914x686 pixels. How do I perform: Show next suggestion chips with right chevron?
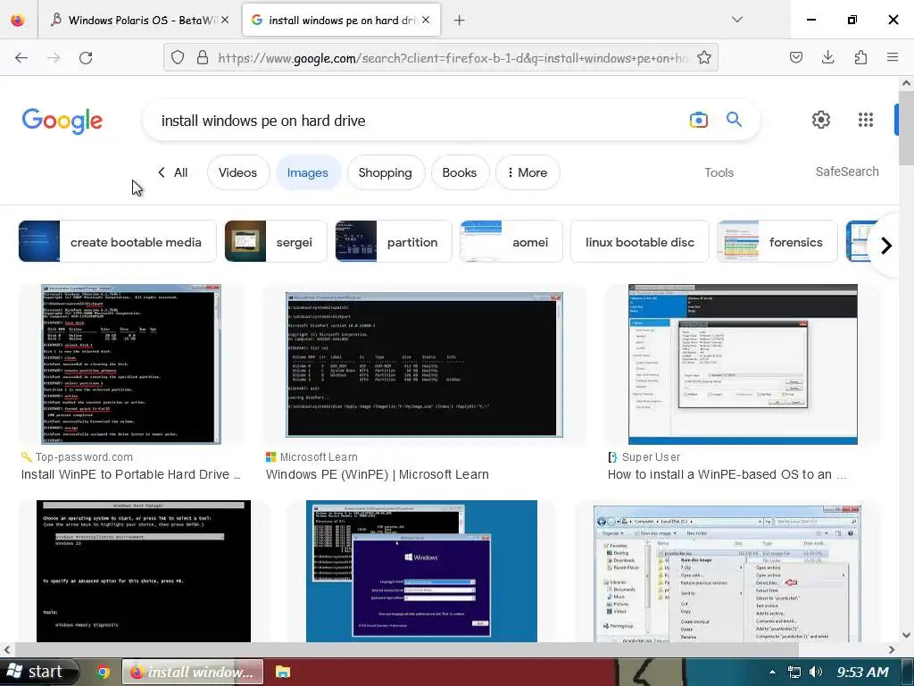click(886, 246)
